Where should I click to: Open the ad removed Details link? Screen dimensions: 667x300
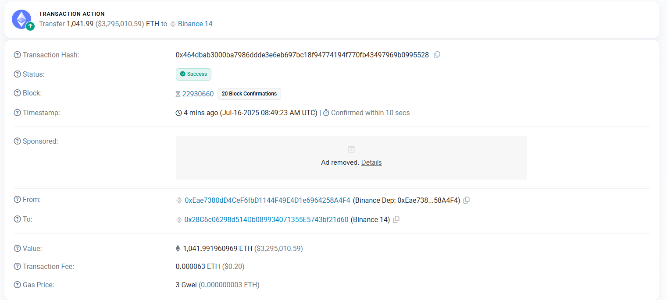[371, 162]
